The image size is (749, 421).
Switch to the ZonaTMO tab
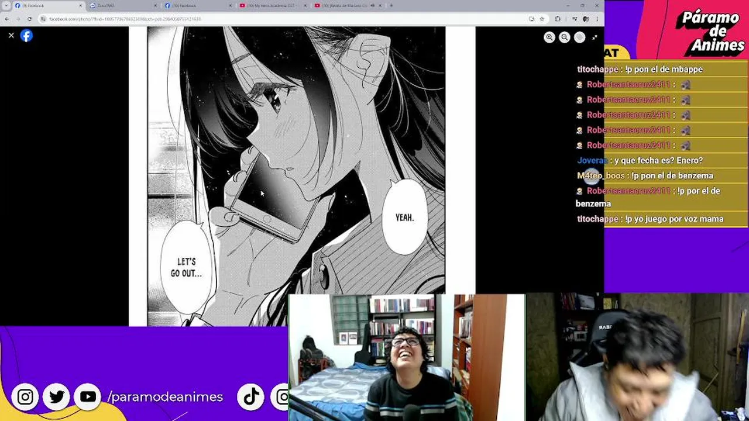click(x=123, y=5)
